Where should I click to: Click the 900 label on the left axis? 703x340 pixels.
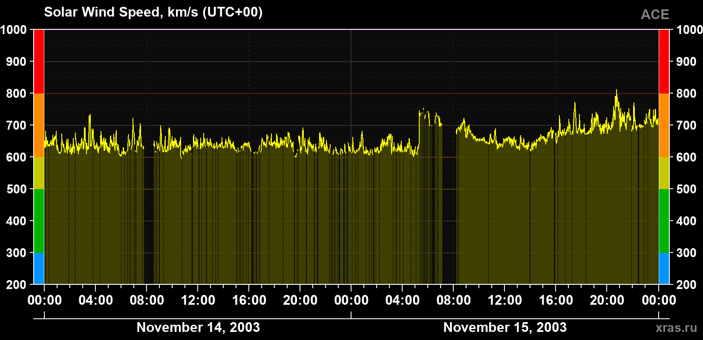pos(17,62)
